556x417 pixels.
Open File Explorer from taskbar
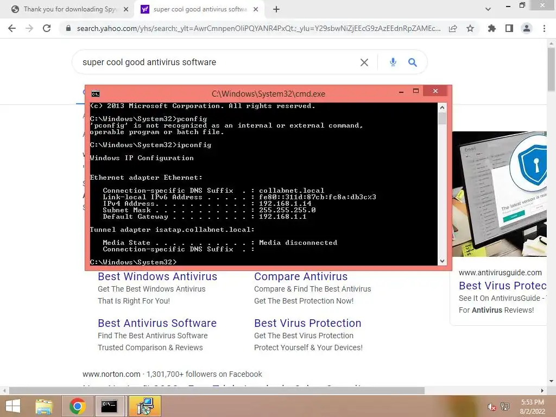click(x=44, y=406)
